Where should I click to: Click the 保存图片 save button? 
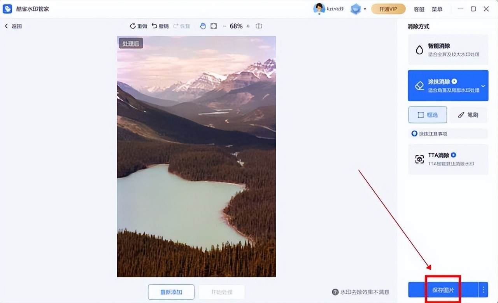tap(443, 290)
